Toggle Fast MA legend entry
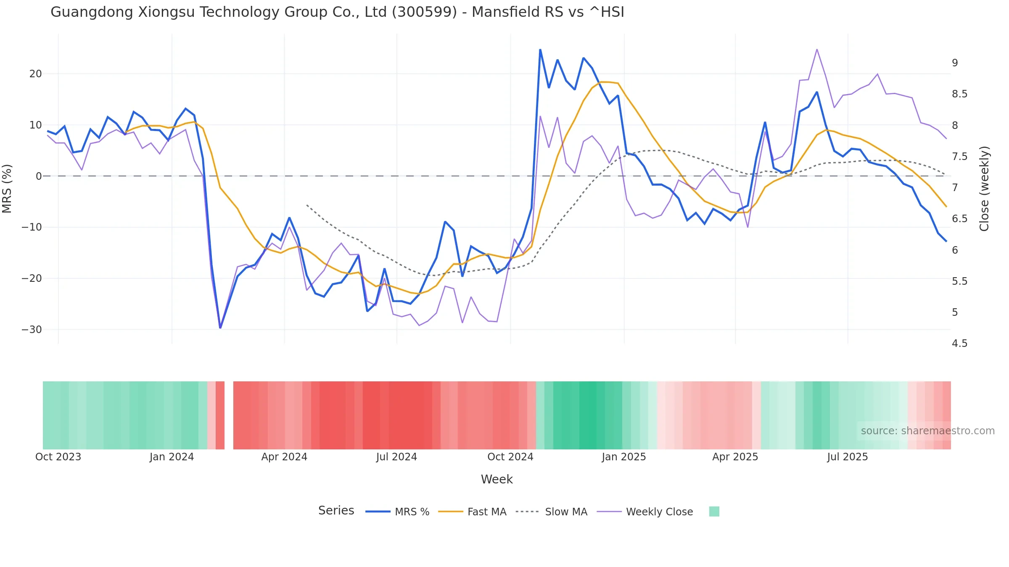The width and height of the screenshot is (1009, 567). click(x=472, y=512)
